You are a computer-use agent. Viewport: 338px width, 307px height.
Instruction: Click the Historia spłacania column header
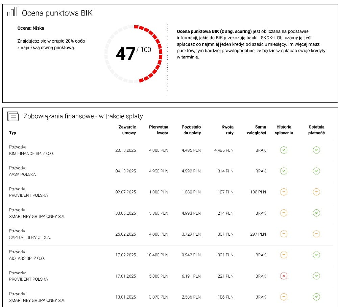[284, 130]
